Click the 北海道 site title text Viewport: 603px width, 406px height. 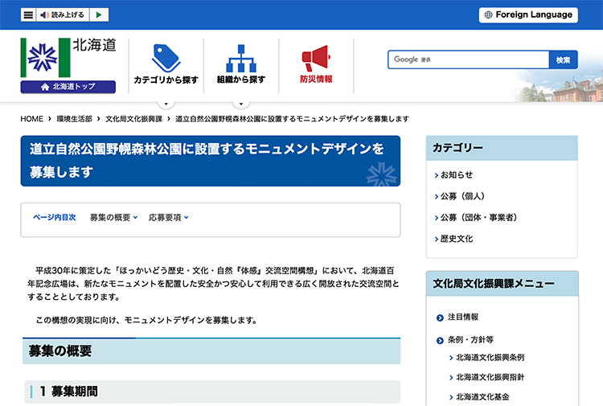(x=94, y=45)
